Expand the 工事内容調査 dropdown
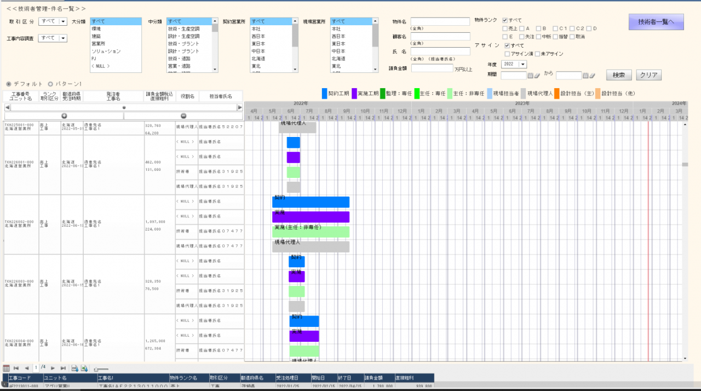 click(x=62, y=38)
